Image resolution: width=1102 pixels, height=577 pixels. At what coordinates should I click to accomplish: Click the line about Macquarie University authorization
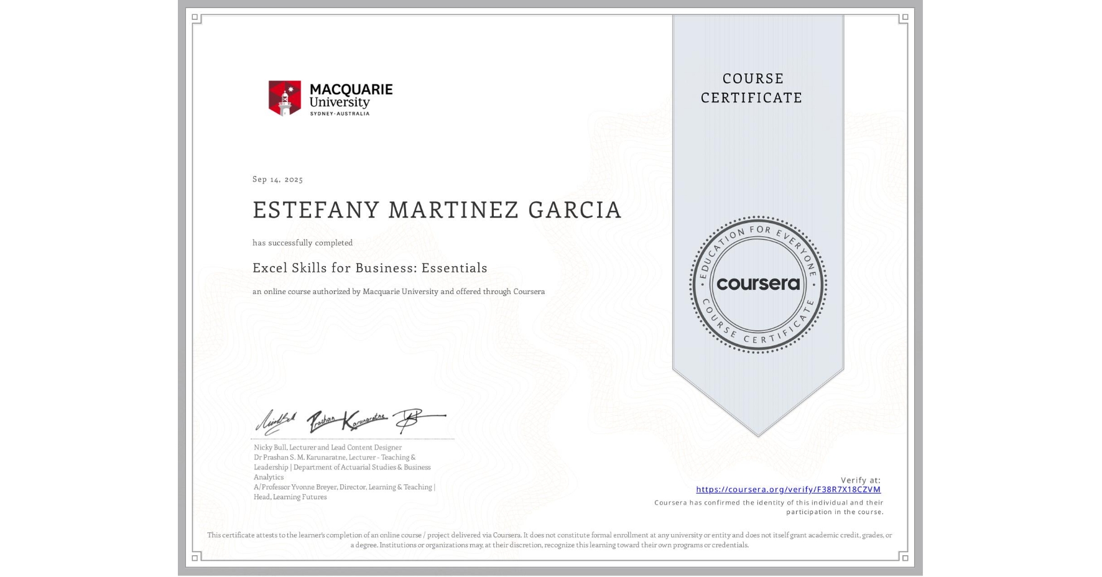pos(399,291)
